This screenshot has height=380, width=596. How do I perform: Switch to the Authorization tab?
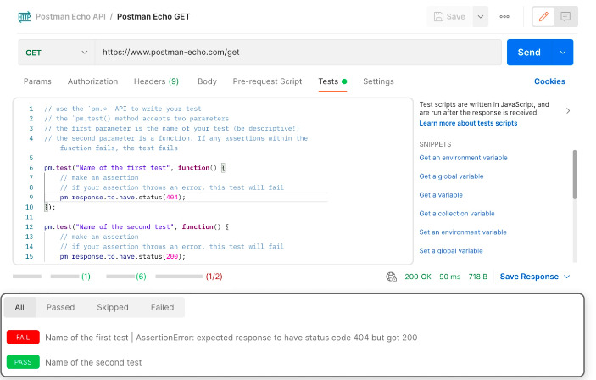92,81
